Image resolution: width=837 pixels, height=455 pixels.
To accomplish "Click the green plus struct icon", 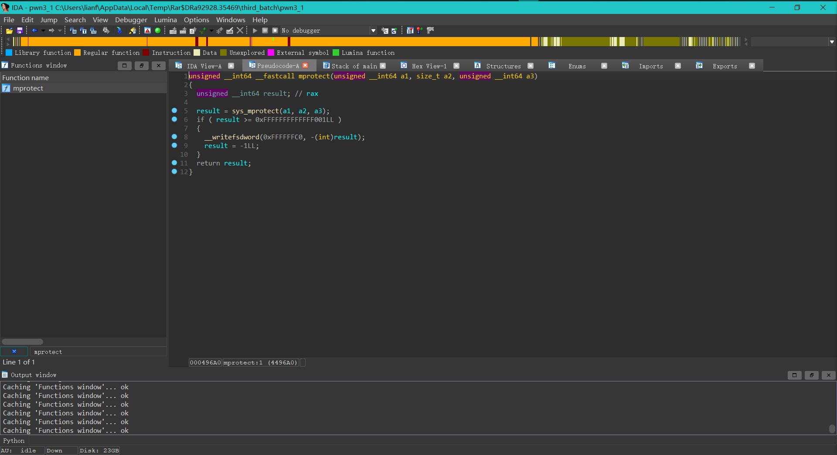I will [x=203, y=30].
